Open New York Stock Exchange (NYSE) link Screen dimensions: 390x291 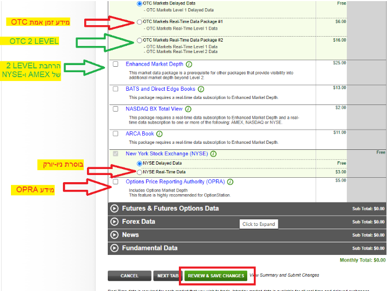tap(167, 154)
